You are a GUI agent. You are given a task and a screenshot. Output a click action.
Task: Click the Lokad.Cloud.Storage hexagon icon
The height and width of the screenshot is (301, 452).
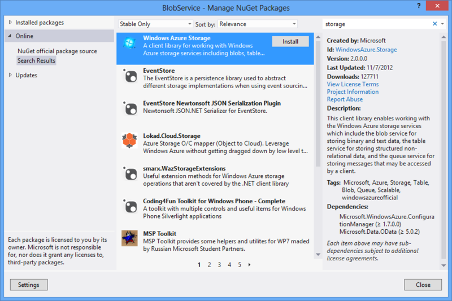[x=129, y=141]
